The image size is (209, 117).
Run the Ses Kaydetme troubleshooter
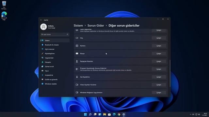[x=159, y=77]
